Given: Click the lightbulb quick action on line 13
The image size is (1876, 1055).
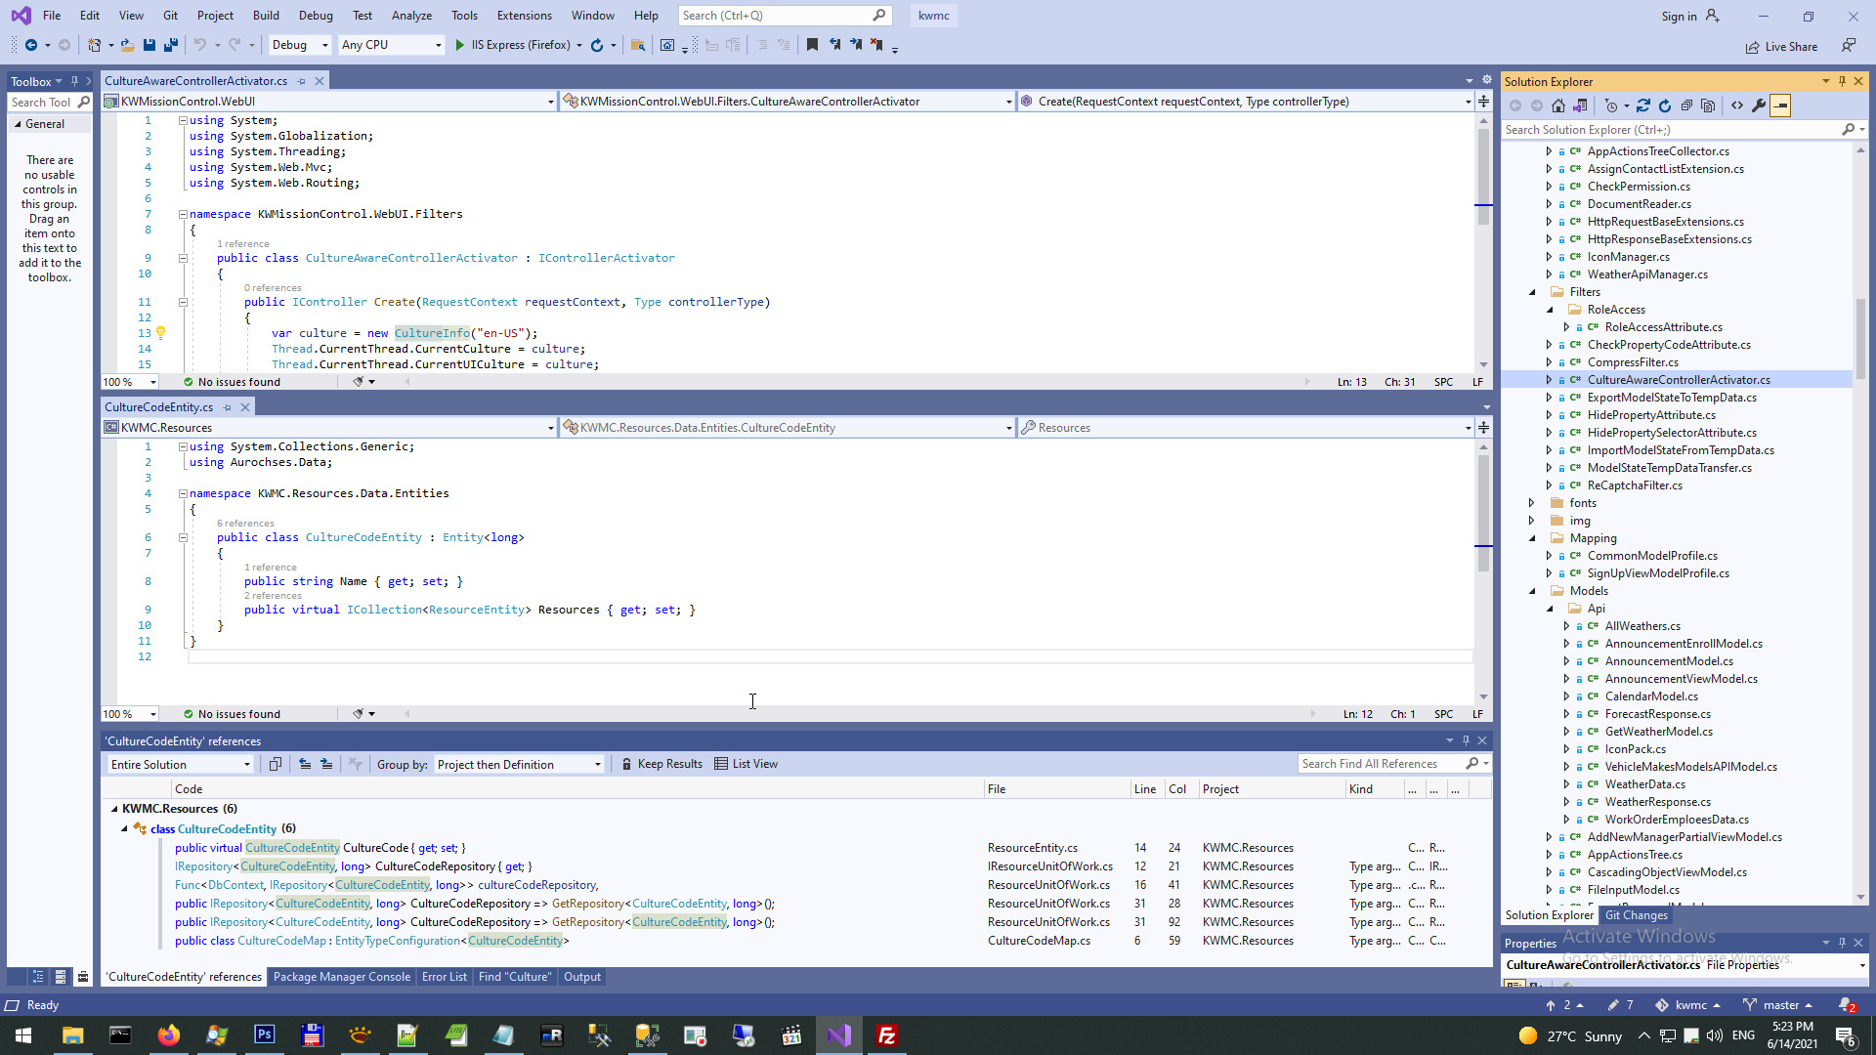Looking at the screenshot, I should (x=161, y=333).
